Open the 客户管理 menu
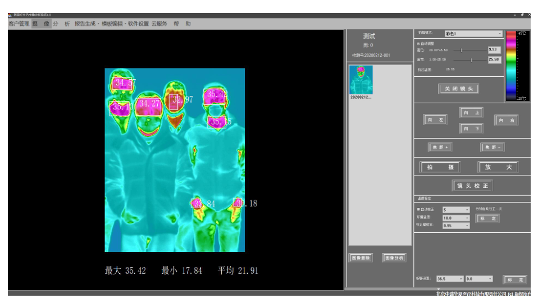This screenshot has height=303, width=538. pyautogui.click(x=19, y=24)
